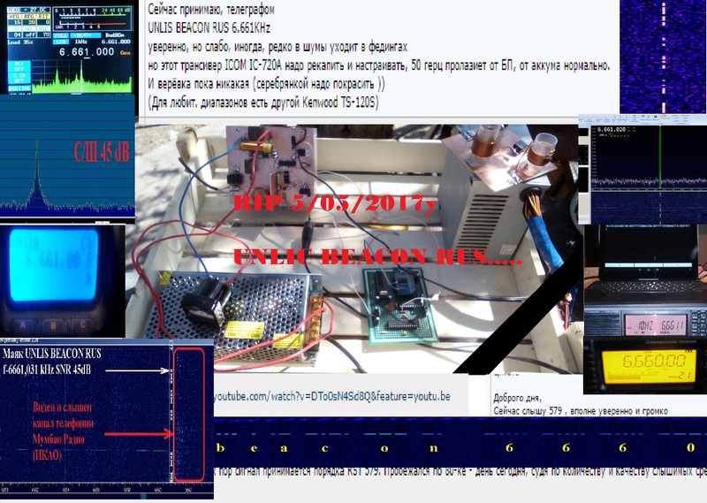Screen dimensions: 707x503
Task: Click the red 'Мумбаи Радио' caption text
Action: tap(58, 439)
